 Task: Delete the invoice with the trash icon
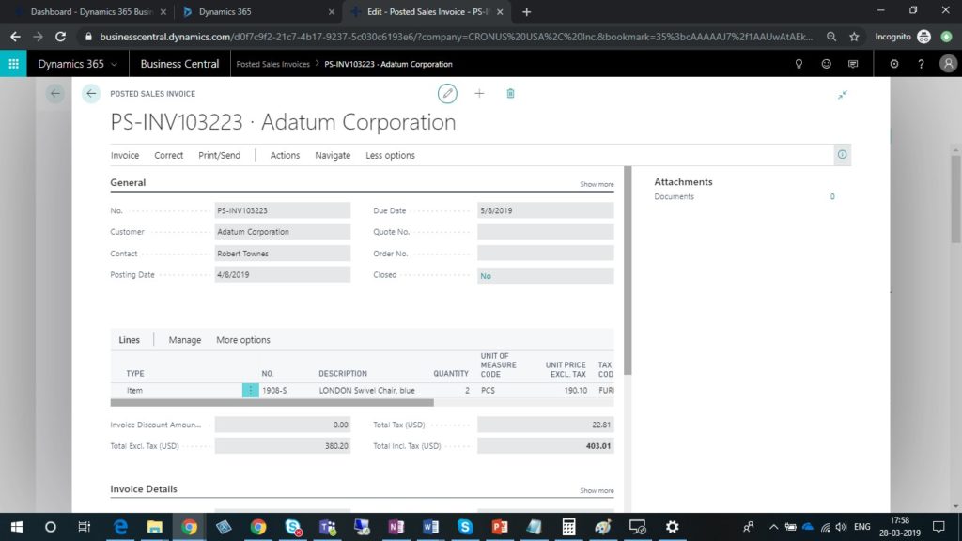(x=510, y=94)
